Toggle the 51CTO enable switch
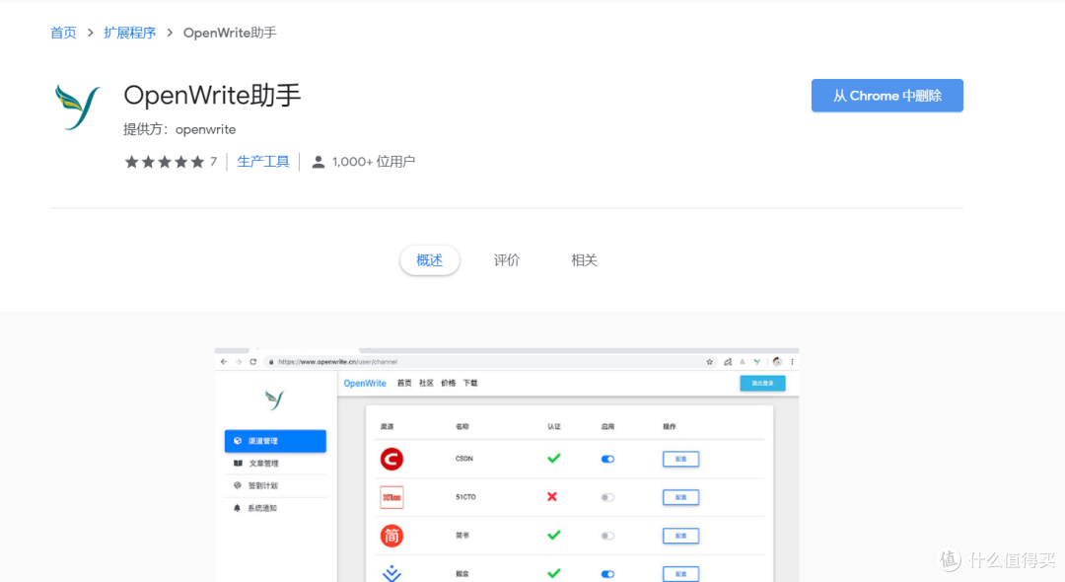The width and height of the screenshot is (1065, 582). point(607,497)
